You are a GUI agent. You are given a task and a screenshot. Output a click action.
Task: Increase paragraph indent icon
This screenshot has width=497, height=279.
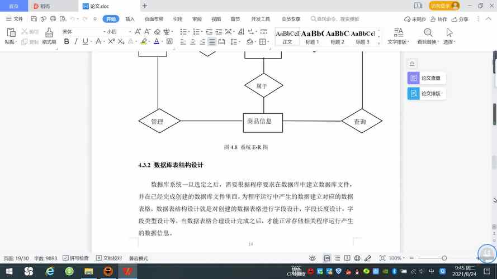[x=219, y=32]
